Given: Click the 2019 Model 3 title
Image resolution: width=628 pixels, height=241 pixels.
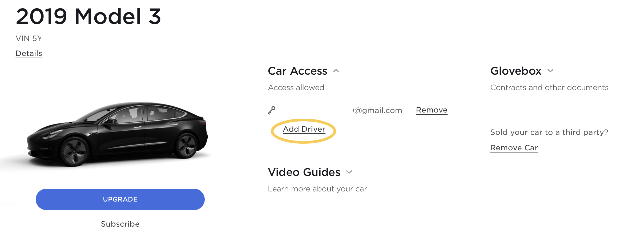Looking at the screenshot, I should pos(88,17).
